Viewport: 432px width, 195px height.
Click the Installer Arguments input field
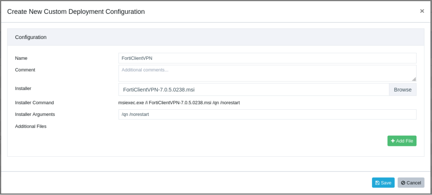click(267, 114)
